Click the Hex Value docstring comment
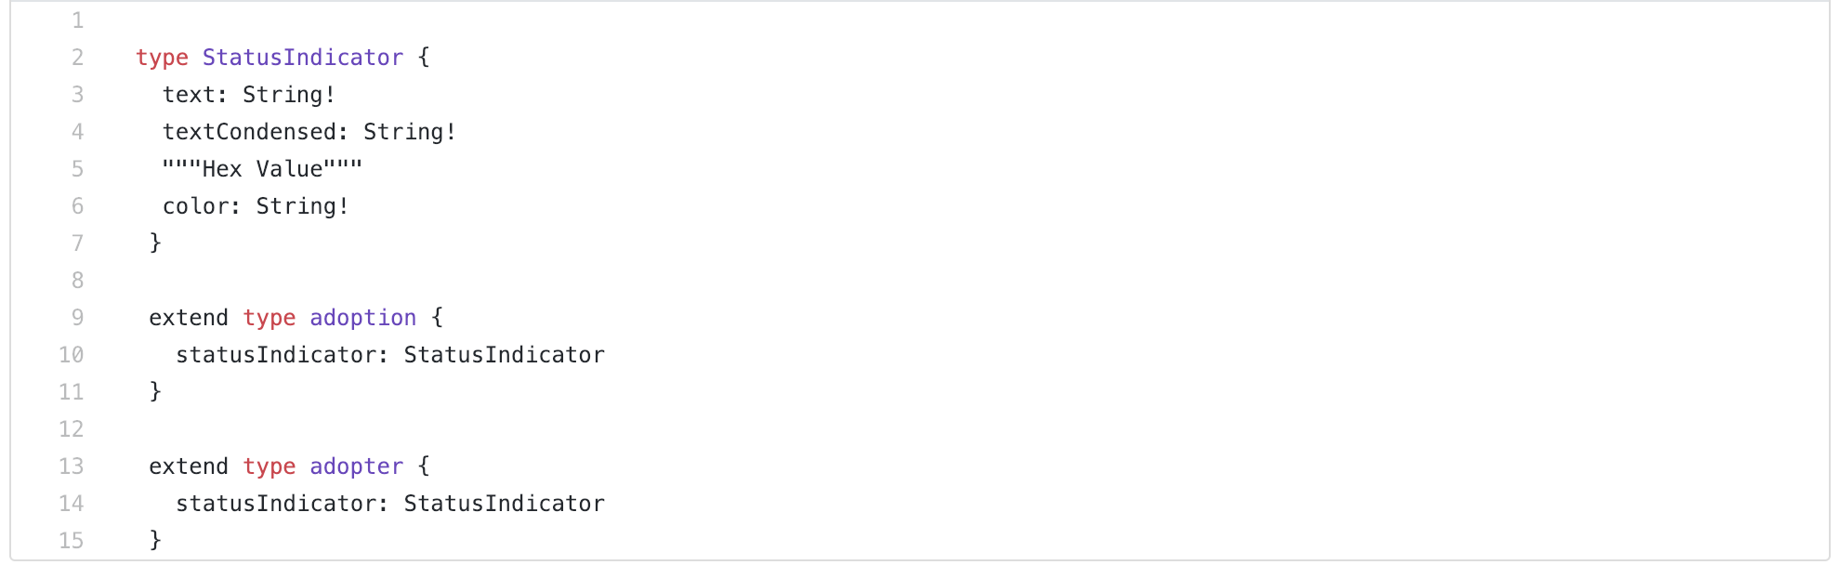The image size is (1840, 565). [x=262, y=169]
